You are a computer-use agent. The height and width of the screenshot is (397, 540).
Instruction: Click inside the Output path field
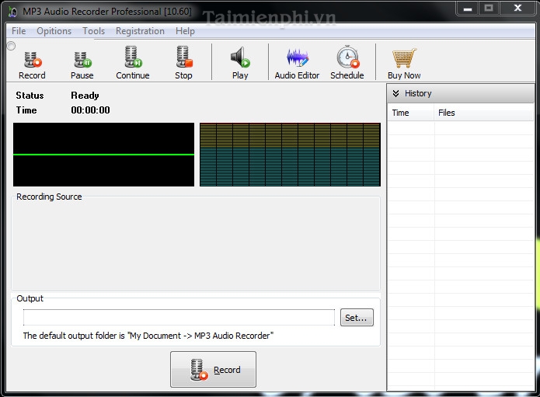pos(179,317)
